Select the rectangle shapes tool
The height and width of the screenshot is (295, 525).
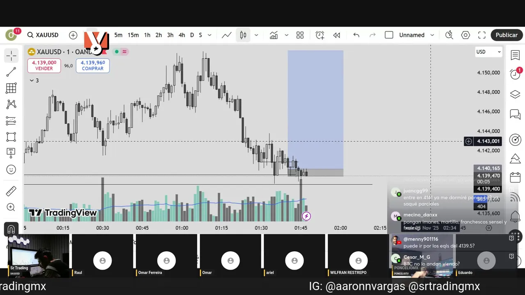[x=11, y=137]
